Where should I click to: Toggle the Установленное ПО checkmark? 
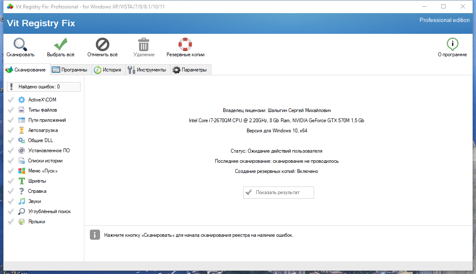coord(11,151)
